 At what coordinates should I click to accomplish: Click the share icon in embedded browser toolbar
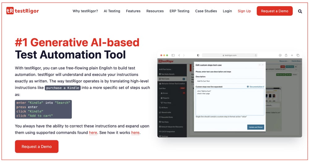pos(286,55)
